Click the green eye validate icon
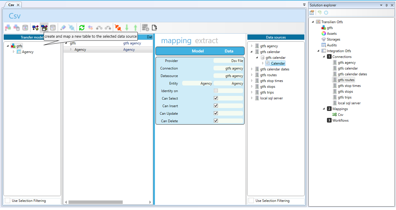Viewport: 396px width, 210px height. [320, 12]
